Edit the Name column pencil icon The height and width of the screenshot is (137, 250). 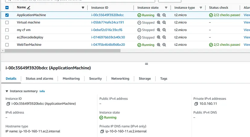tap(29, 8)
